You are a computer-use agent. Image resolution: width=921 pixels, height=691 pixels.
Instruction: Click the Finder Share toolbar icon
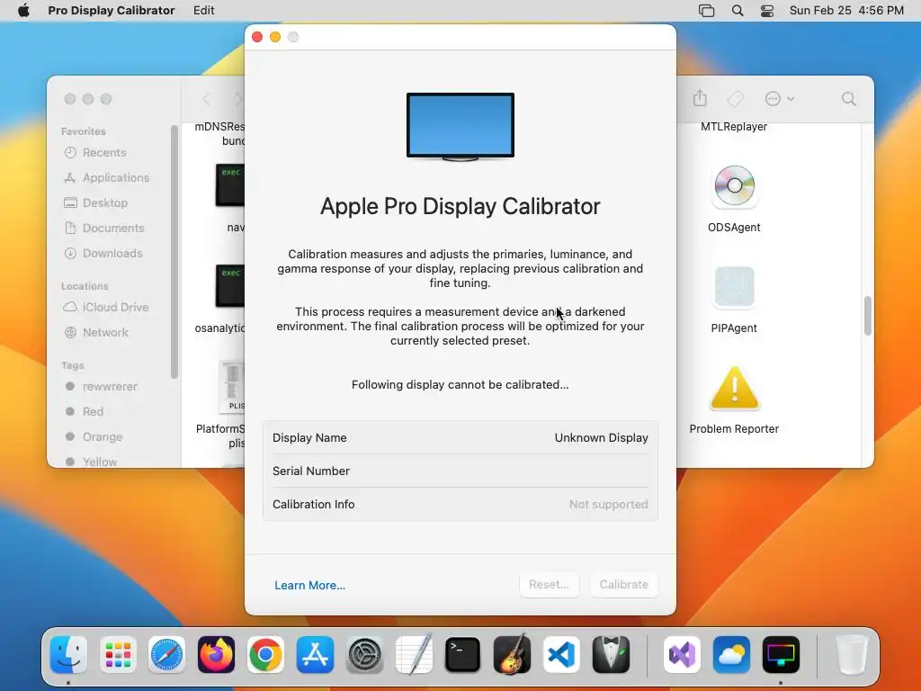(700, 98)
